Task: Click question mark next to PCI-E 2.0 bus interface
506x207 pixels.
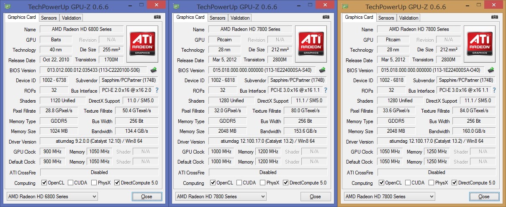Action: [157, 90]
